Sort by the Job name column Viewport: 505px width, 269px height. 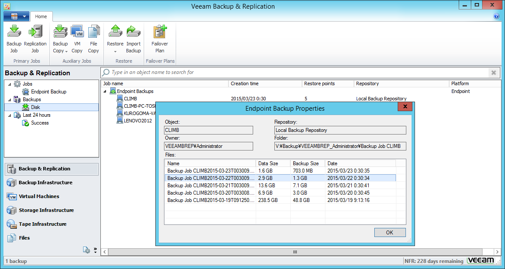click(x=164, y=83)
